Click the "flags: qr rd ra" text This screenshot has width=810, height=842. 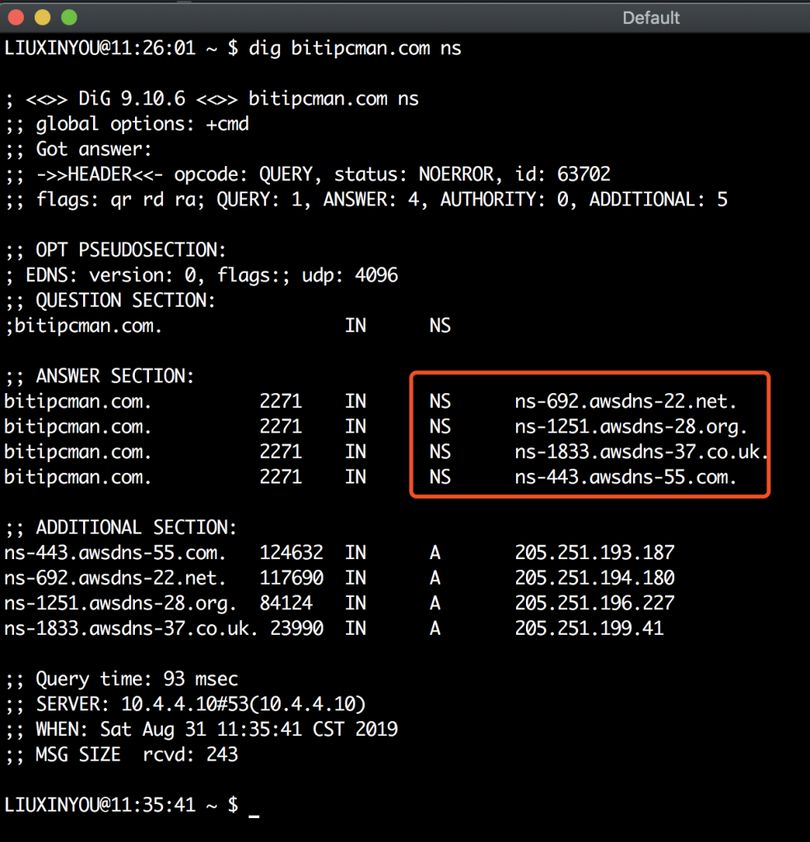pos(116,200)
